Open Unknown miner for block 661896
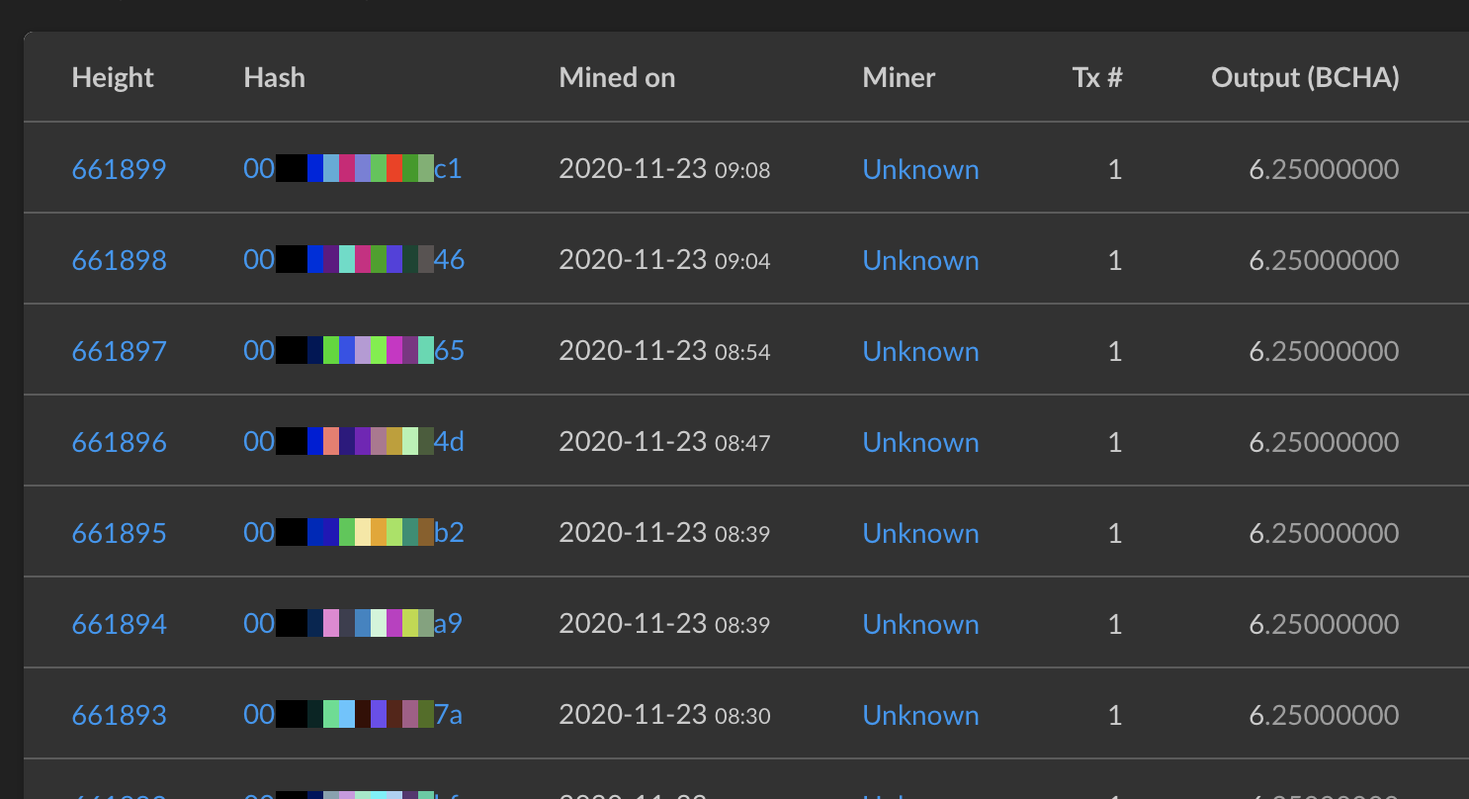The image size is (1469, 799). pyautogui.click(x=920, y=442)
